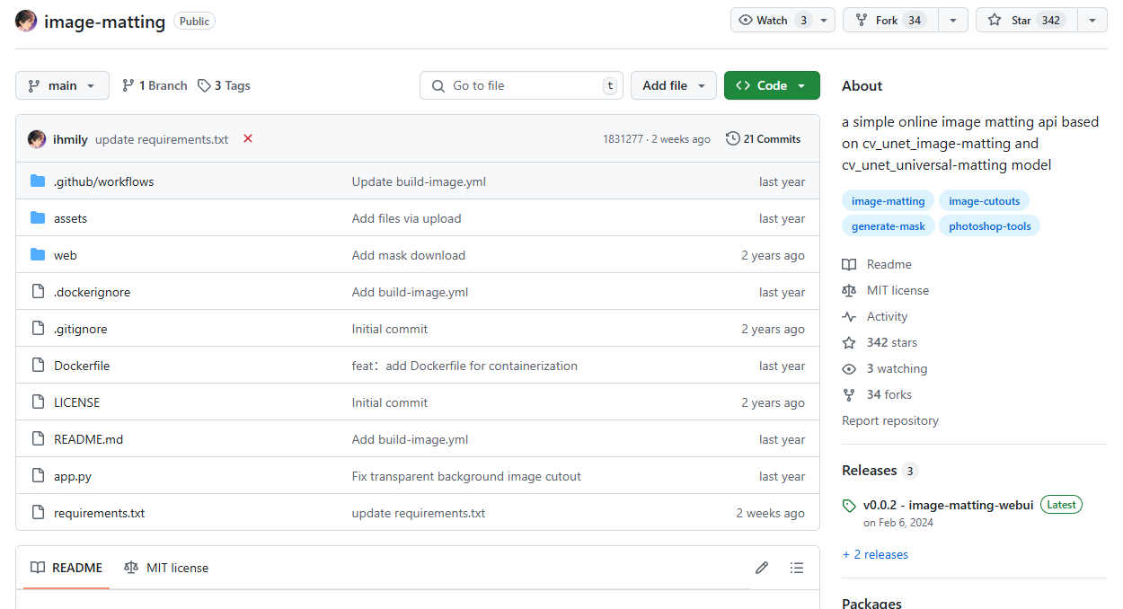View the 342 stars link
The height and width of the screenshot is (609, 1123).
(x=892, y=342)
